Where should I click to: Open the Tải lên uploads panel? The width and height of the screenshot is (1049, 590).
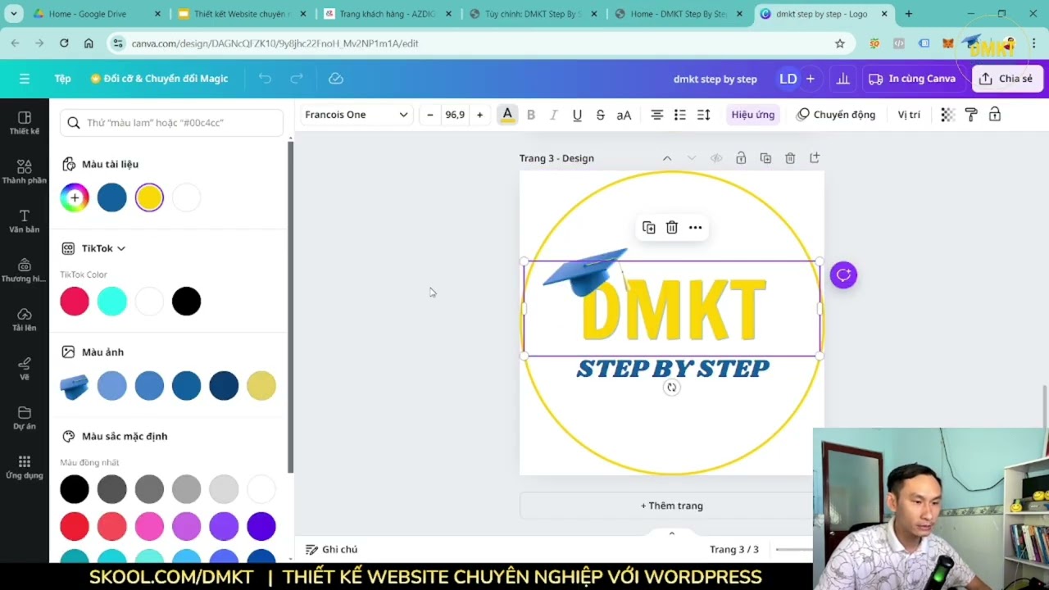25,320
